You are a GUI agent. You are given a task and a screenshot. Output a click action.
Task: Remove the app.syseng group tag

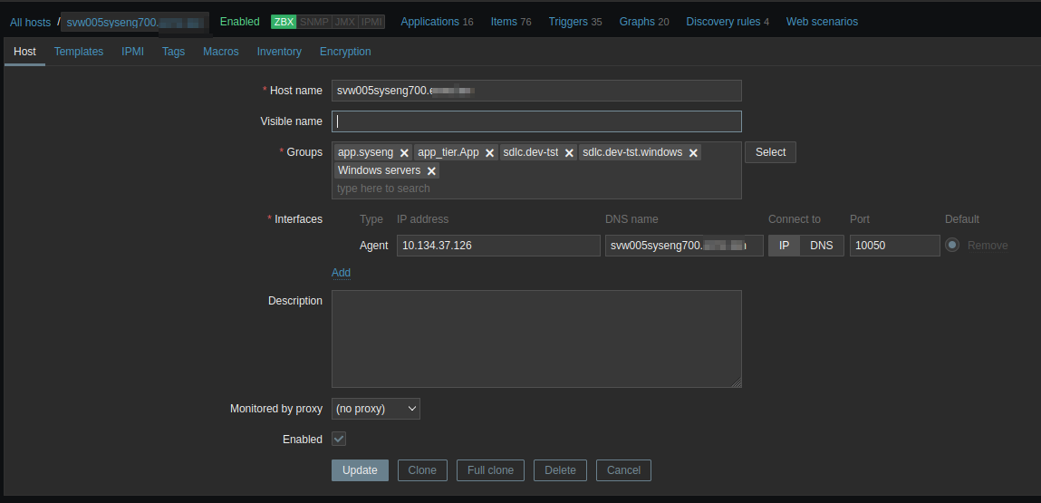[404, 153]
